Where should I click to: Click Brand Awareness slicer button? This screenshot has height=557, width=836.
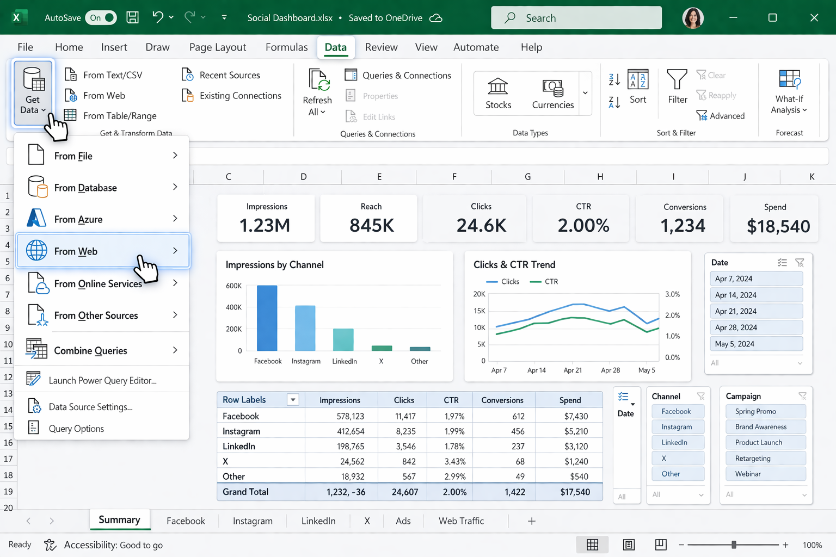pyautogui.click(x=766, y=427)
